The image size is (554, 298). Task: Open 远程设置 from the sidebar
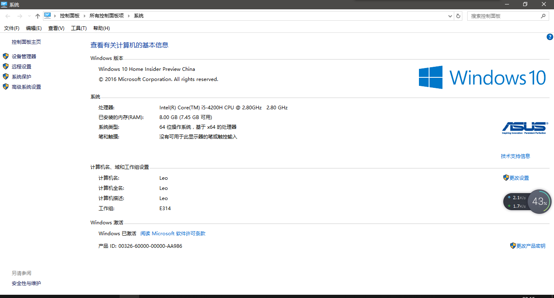pos(21,67)
